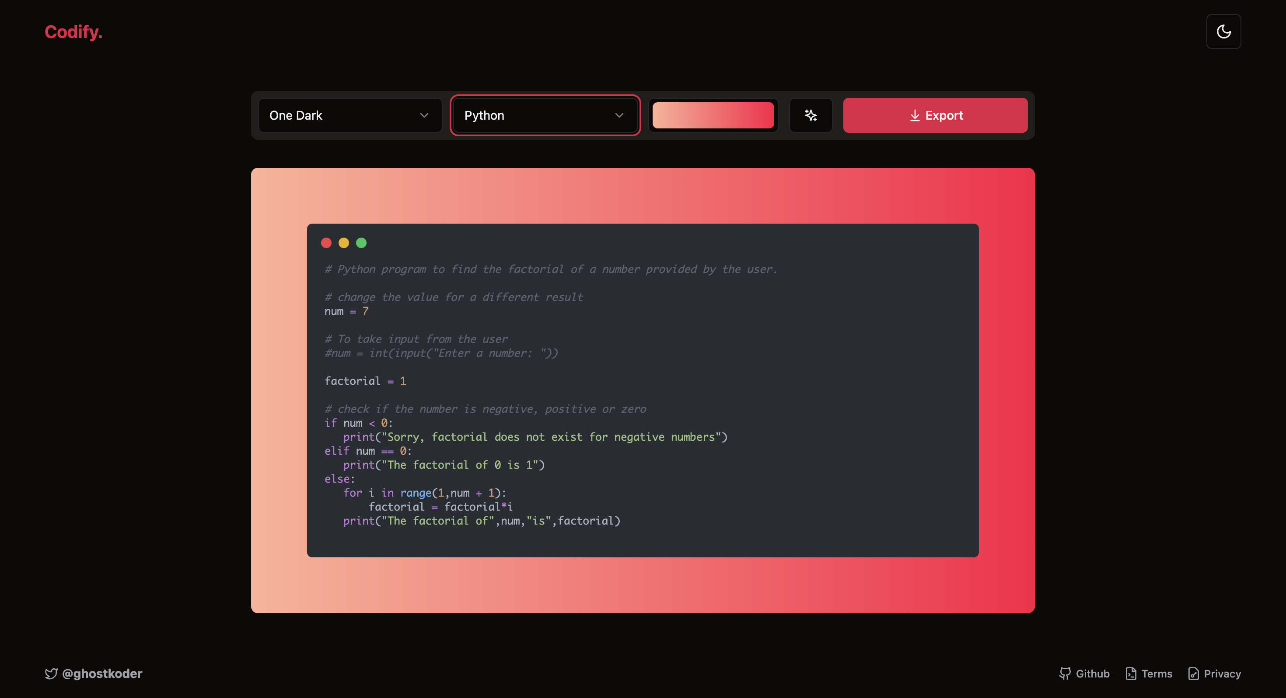
Task: Click the line 'factorial = 1'
Action: pyautogui.click(x=365, y=381)
